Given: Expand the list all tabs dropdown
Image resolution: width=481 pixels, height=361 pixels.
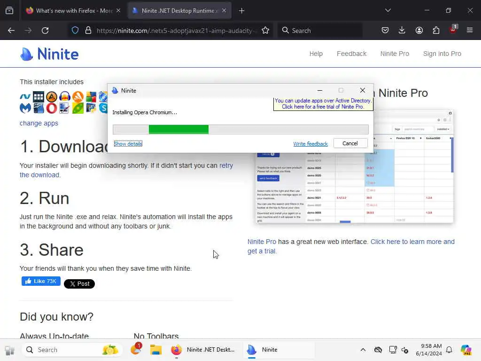Looking at the screenshot, I should (x=388, y=10).
